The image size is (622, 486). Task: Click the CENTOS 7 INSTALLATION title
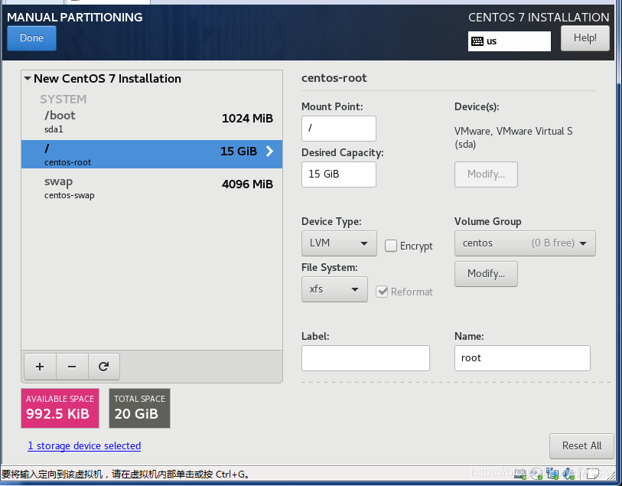539,18
